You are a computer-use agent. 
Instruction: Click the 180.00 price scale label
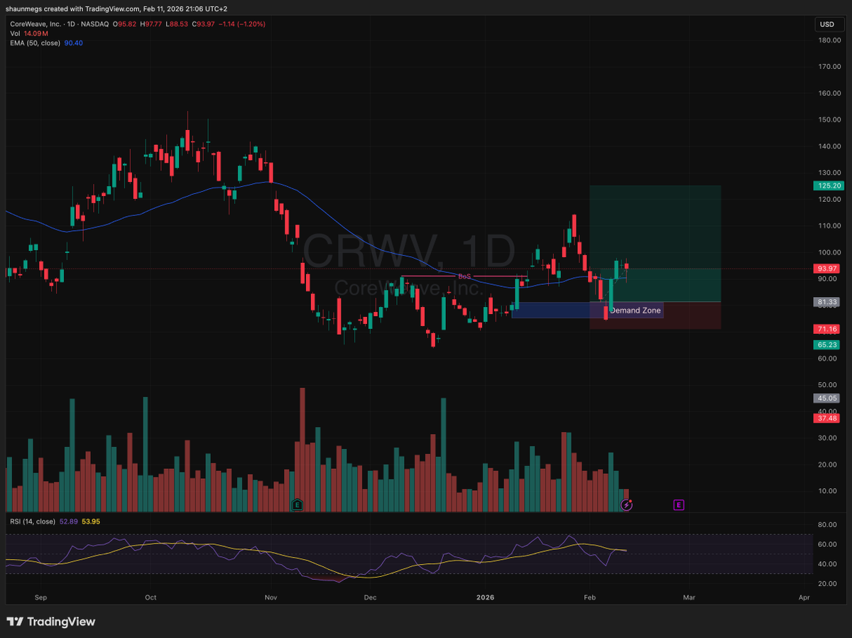tap(829, 40)
